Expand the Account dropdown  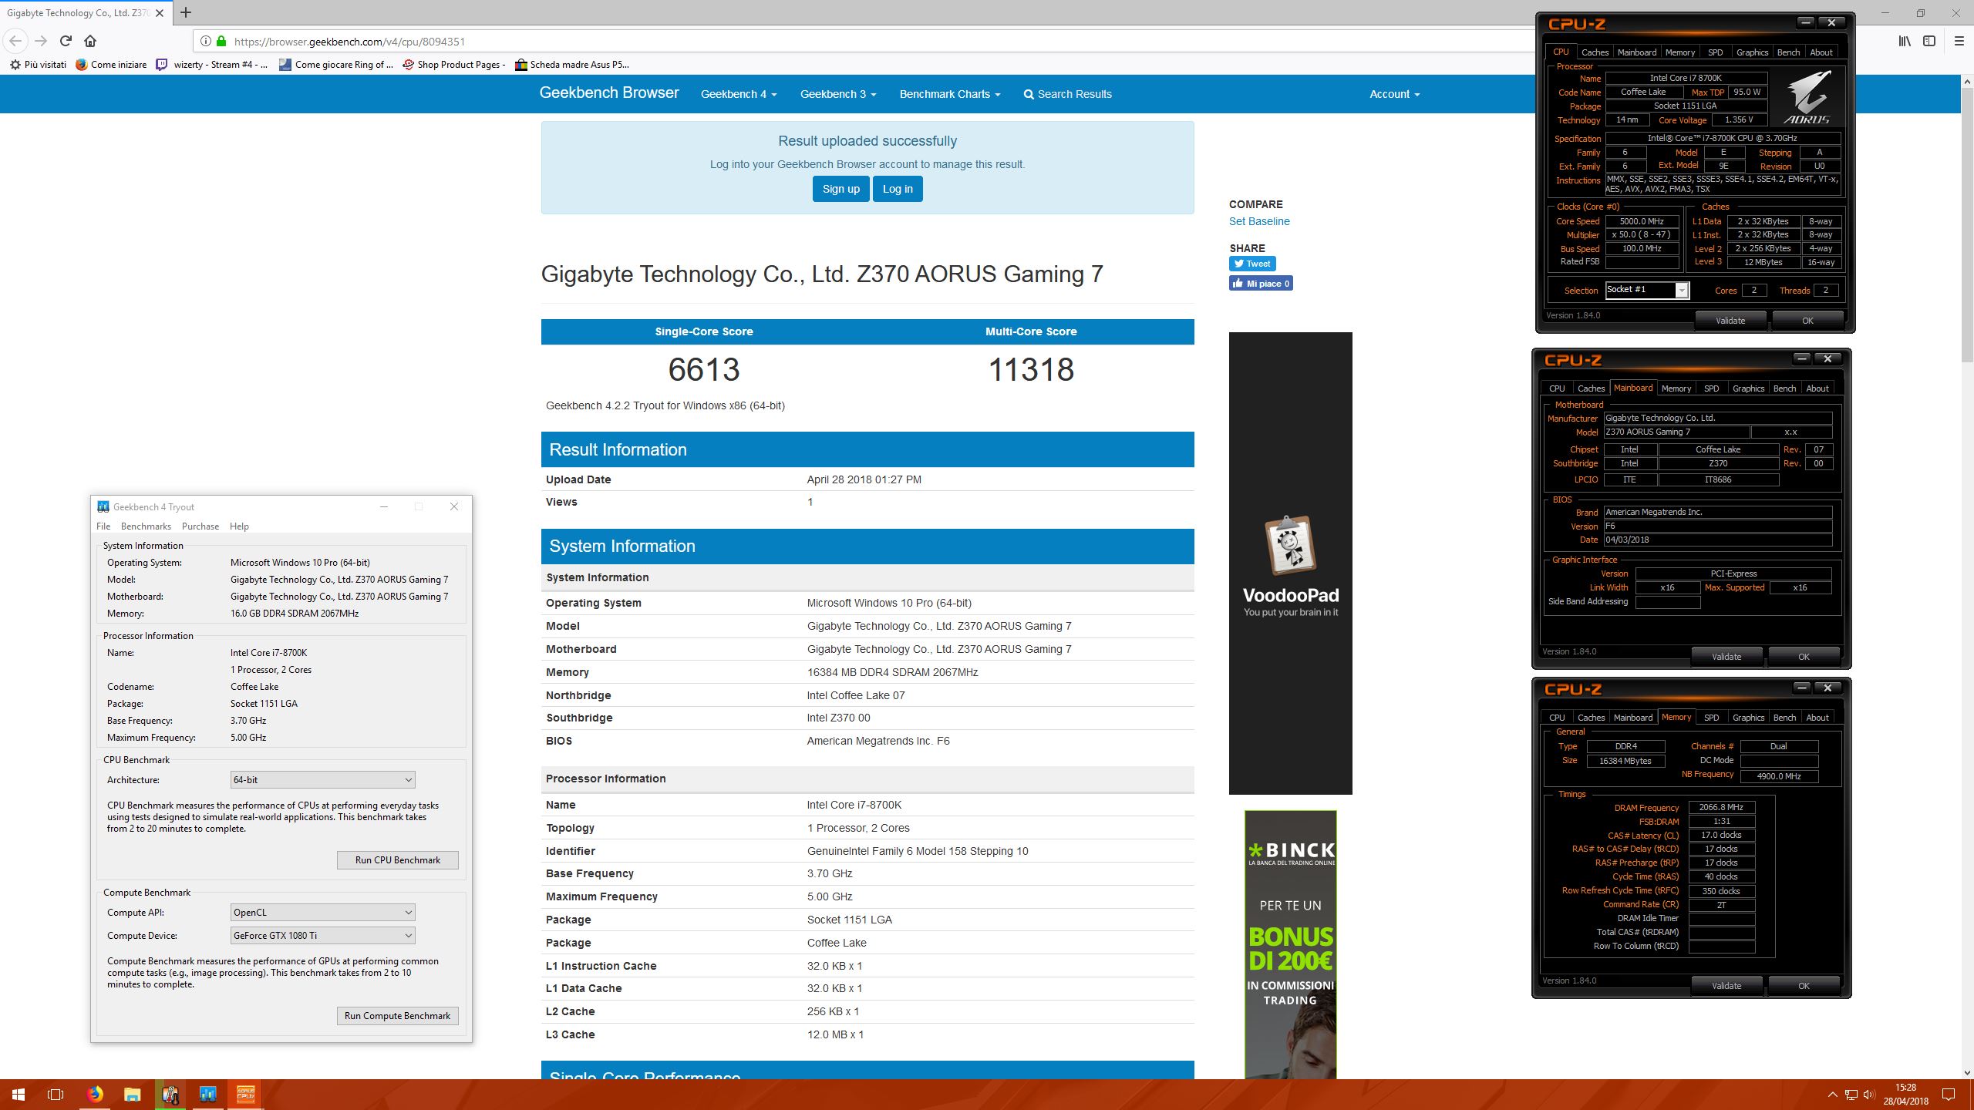coord(1394,94)
